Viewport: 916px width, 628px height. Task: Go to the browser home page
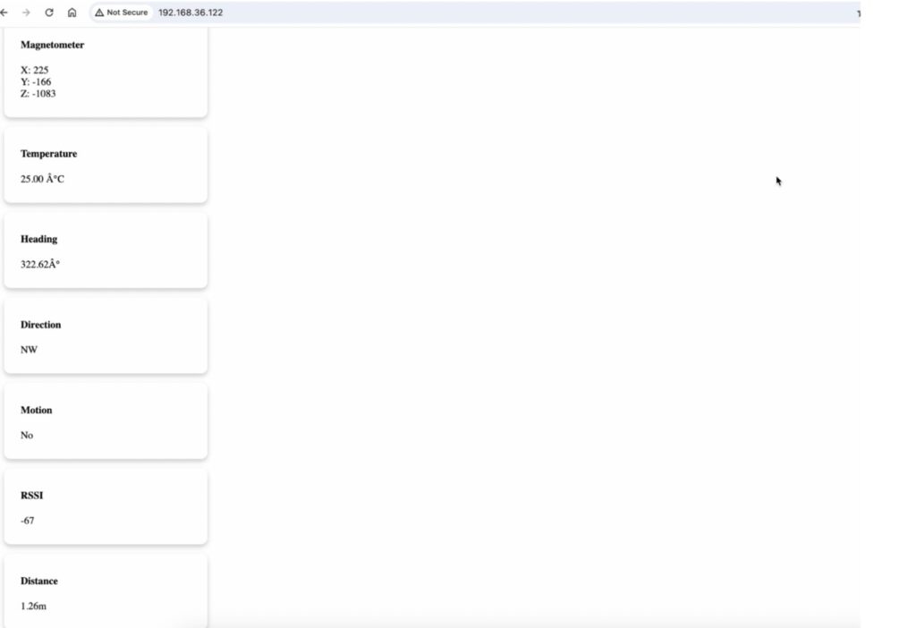point(72,13)
